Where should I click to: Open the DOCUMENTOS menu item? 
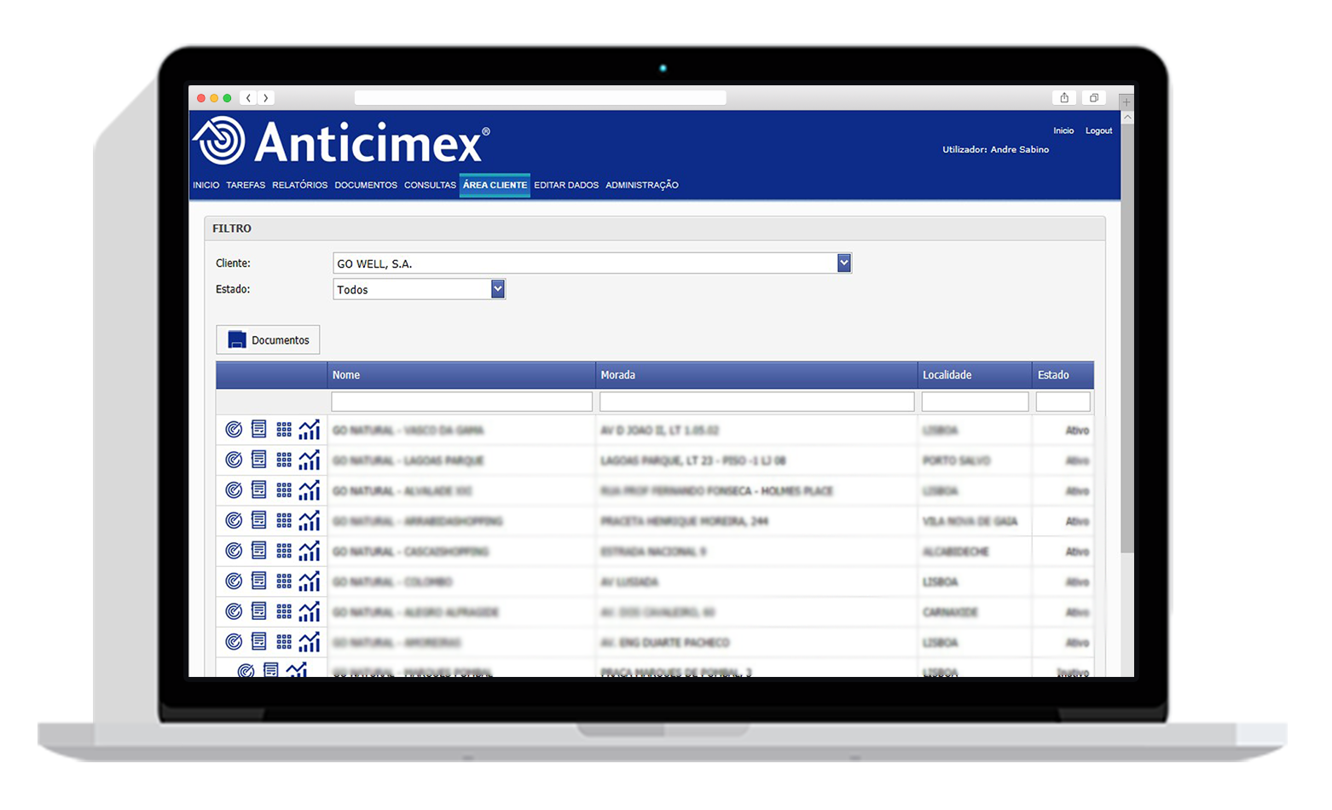tap(366, 185)
